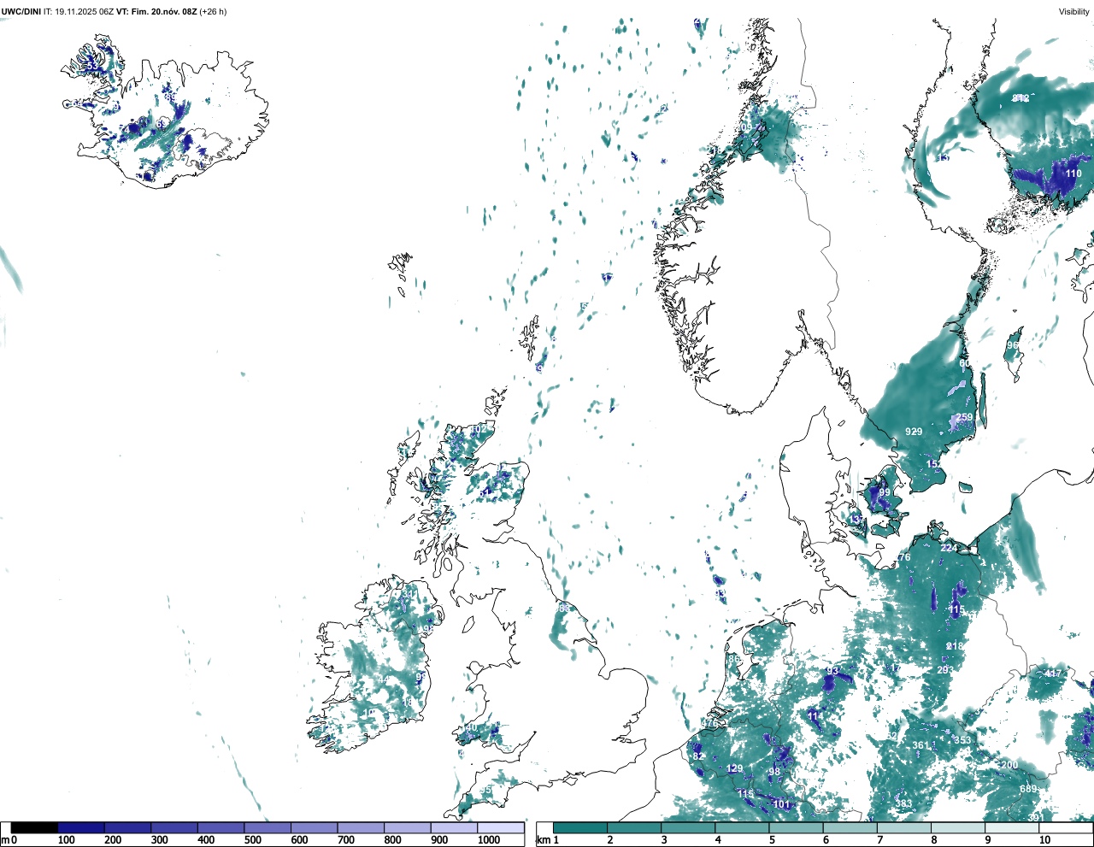Pick the 3–4 km teal color block
1094x847 pixels.
[688, 828]
